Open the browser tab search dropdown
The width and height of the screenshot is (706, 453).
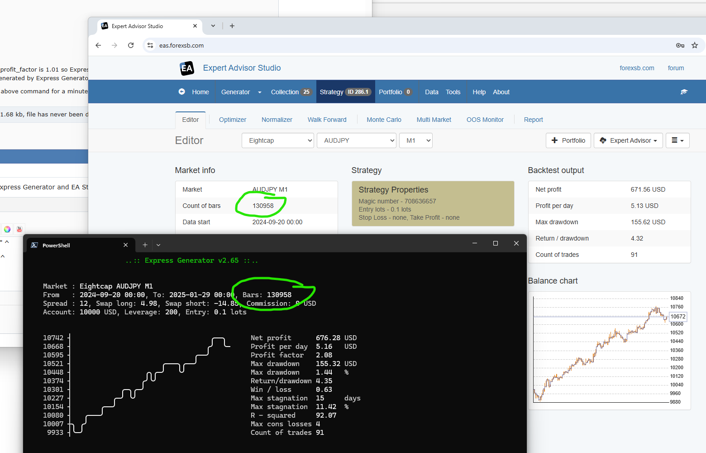click(213, 26)
